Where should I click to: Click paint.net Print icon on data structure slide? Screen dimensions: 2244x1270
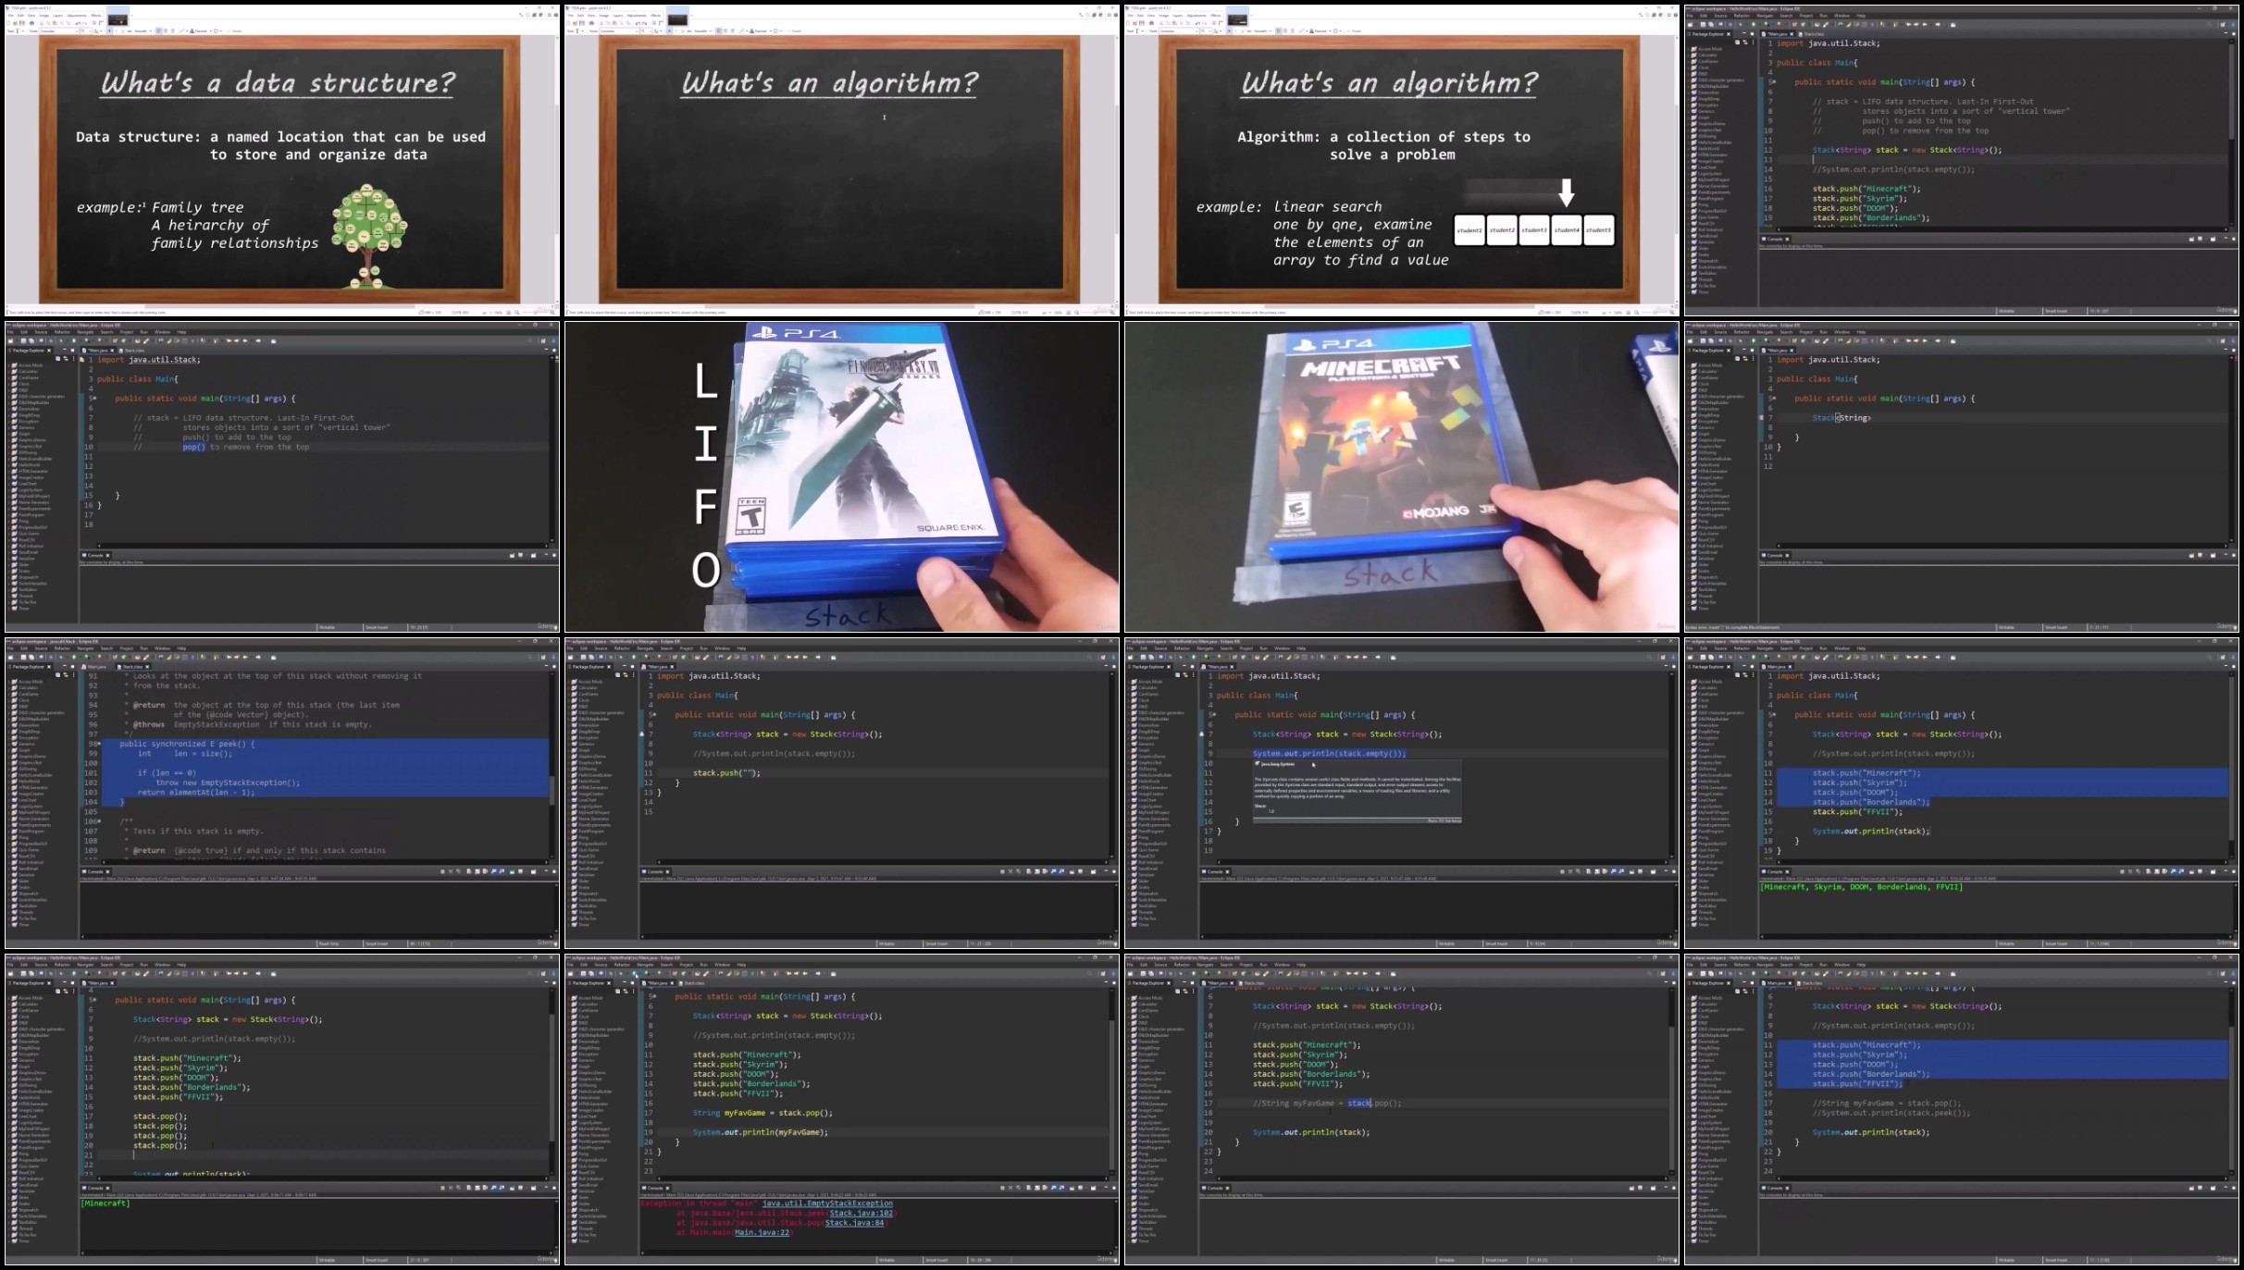pyautogui.click(x=31, y=23)
